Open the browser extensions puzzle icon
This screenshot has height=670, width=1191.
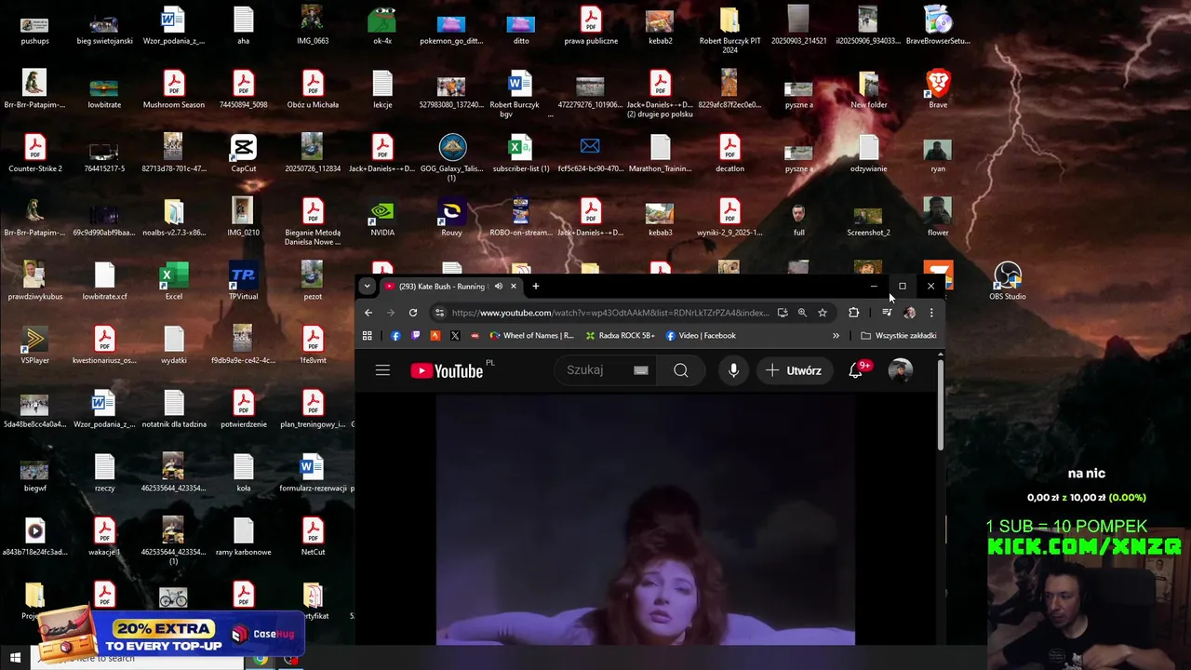pyautogui.click(x=853, y=313)
